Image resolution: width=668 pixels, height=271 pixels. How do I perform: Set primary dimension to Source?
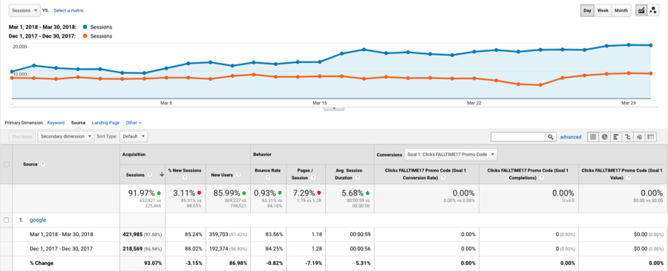click(x=79, y=123)
